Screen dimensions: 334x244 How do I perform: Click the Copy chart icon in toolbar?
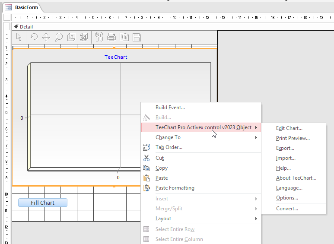pos(124,37)
